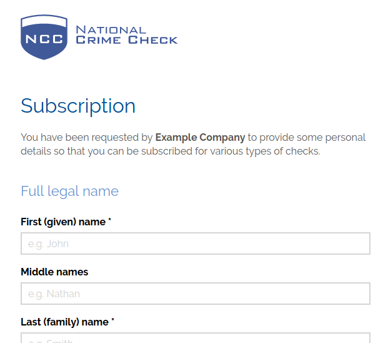Focus the Middle names input field

(196, 294)
